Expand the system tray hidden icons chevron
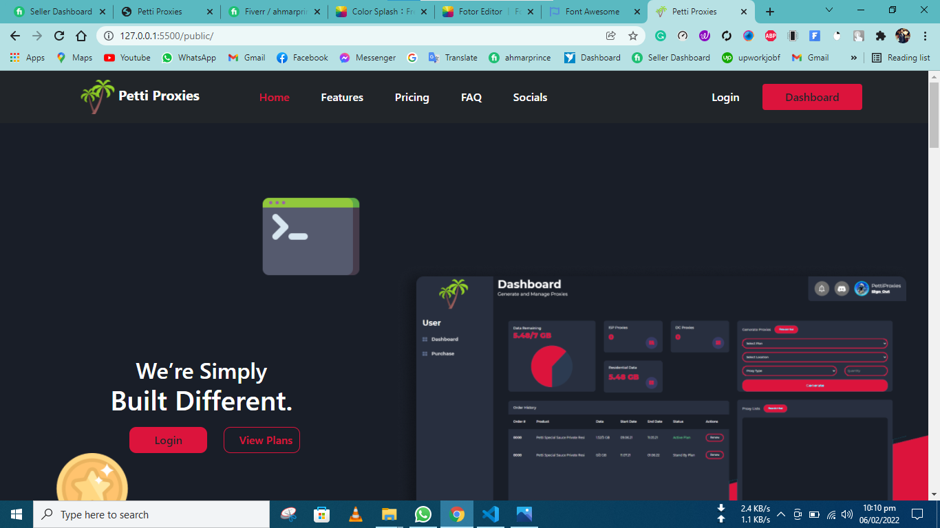The width and height of the screenshot is (940, 528). 781,514
